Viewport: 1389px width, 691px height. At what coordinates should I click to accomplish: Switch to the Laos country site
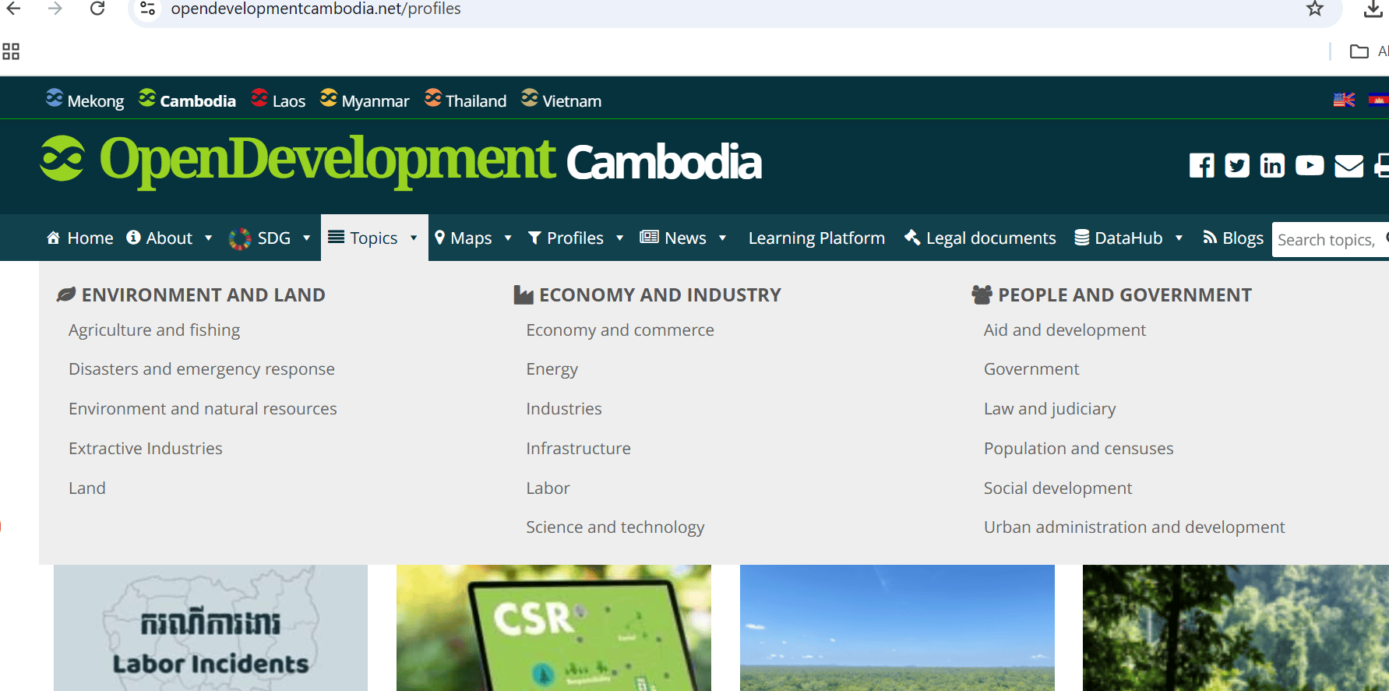tap(278, 101)
